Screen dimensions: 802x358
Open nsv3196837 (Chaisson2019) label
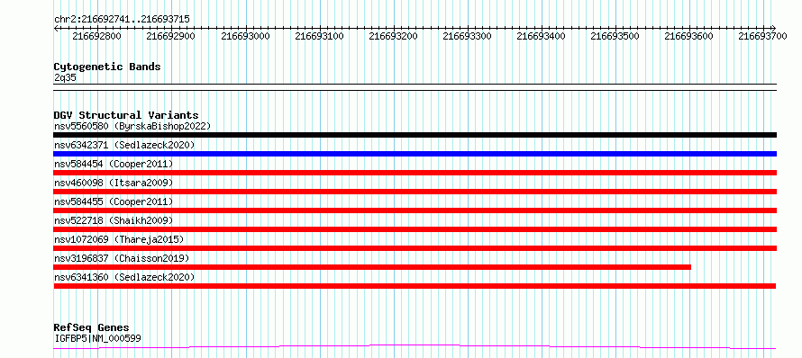[x=122, y=258]
